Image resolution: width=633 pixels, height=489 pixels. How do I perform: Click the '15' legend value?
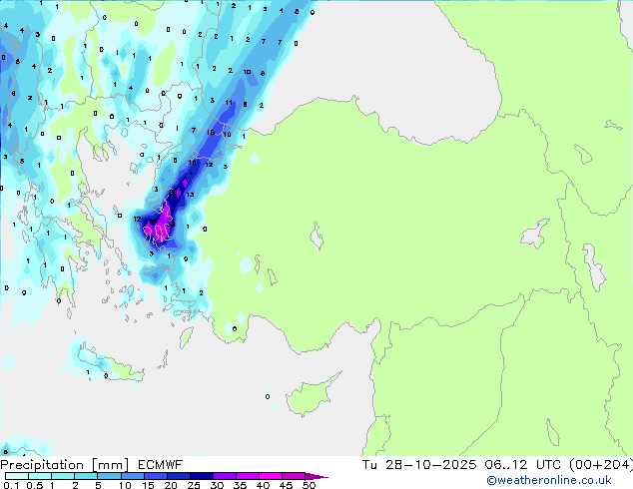click(148, 485)
